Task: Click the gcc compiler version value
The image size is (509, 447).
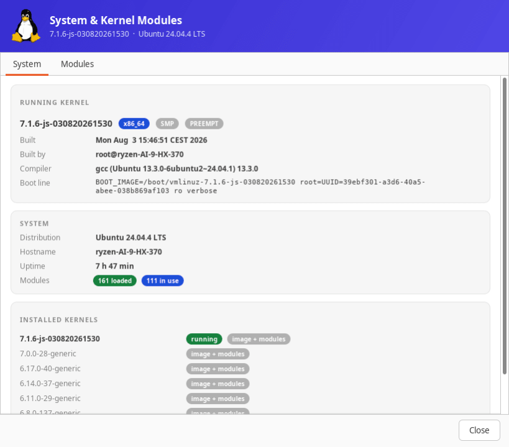Action: [177, 169]
